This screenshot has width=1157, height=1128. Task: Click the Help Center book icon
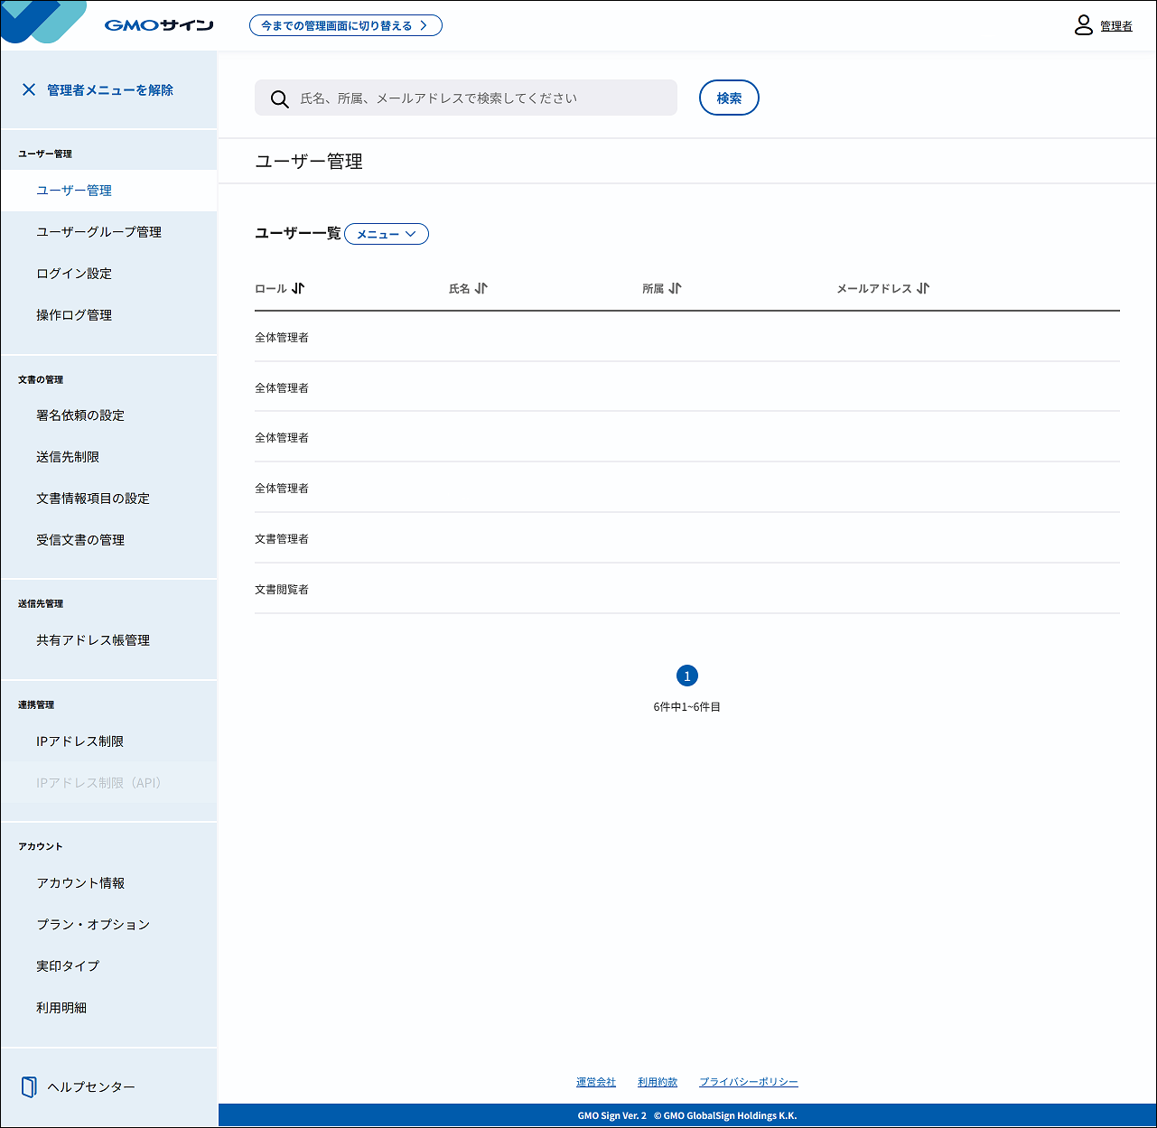[29, 1086]
